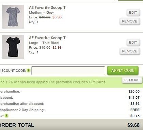The image size is (143, 130).
Task: Remove the Medium Grey Scoop T from cart
Action: pyautogui.click(x=130, y=21)
